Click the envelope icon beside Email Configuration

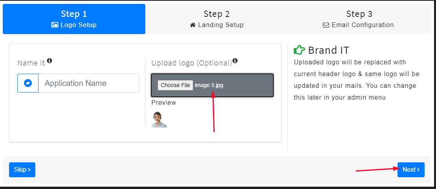pos(326,25)
